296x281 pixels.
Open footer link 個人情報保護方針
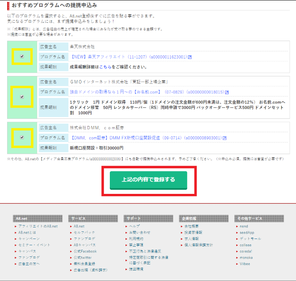tap(199, 245)
